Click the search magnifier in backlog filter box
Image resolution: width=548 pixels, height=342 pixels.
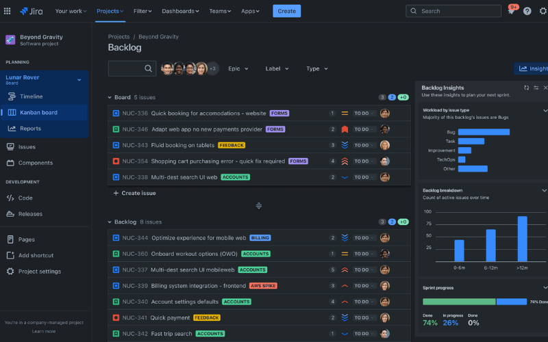pyautogui.click(x=148, y=68)
